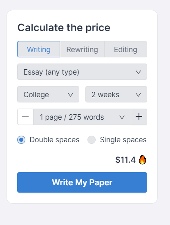
Task: Select the Writing tab
Action: pos(39,49)
